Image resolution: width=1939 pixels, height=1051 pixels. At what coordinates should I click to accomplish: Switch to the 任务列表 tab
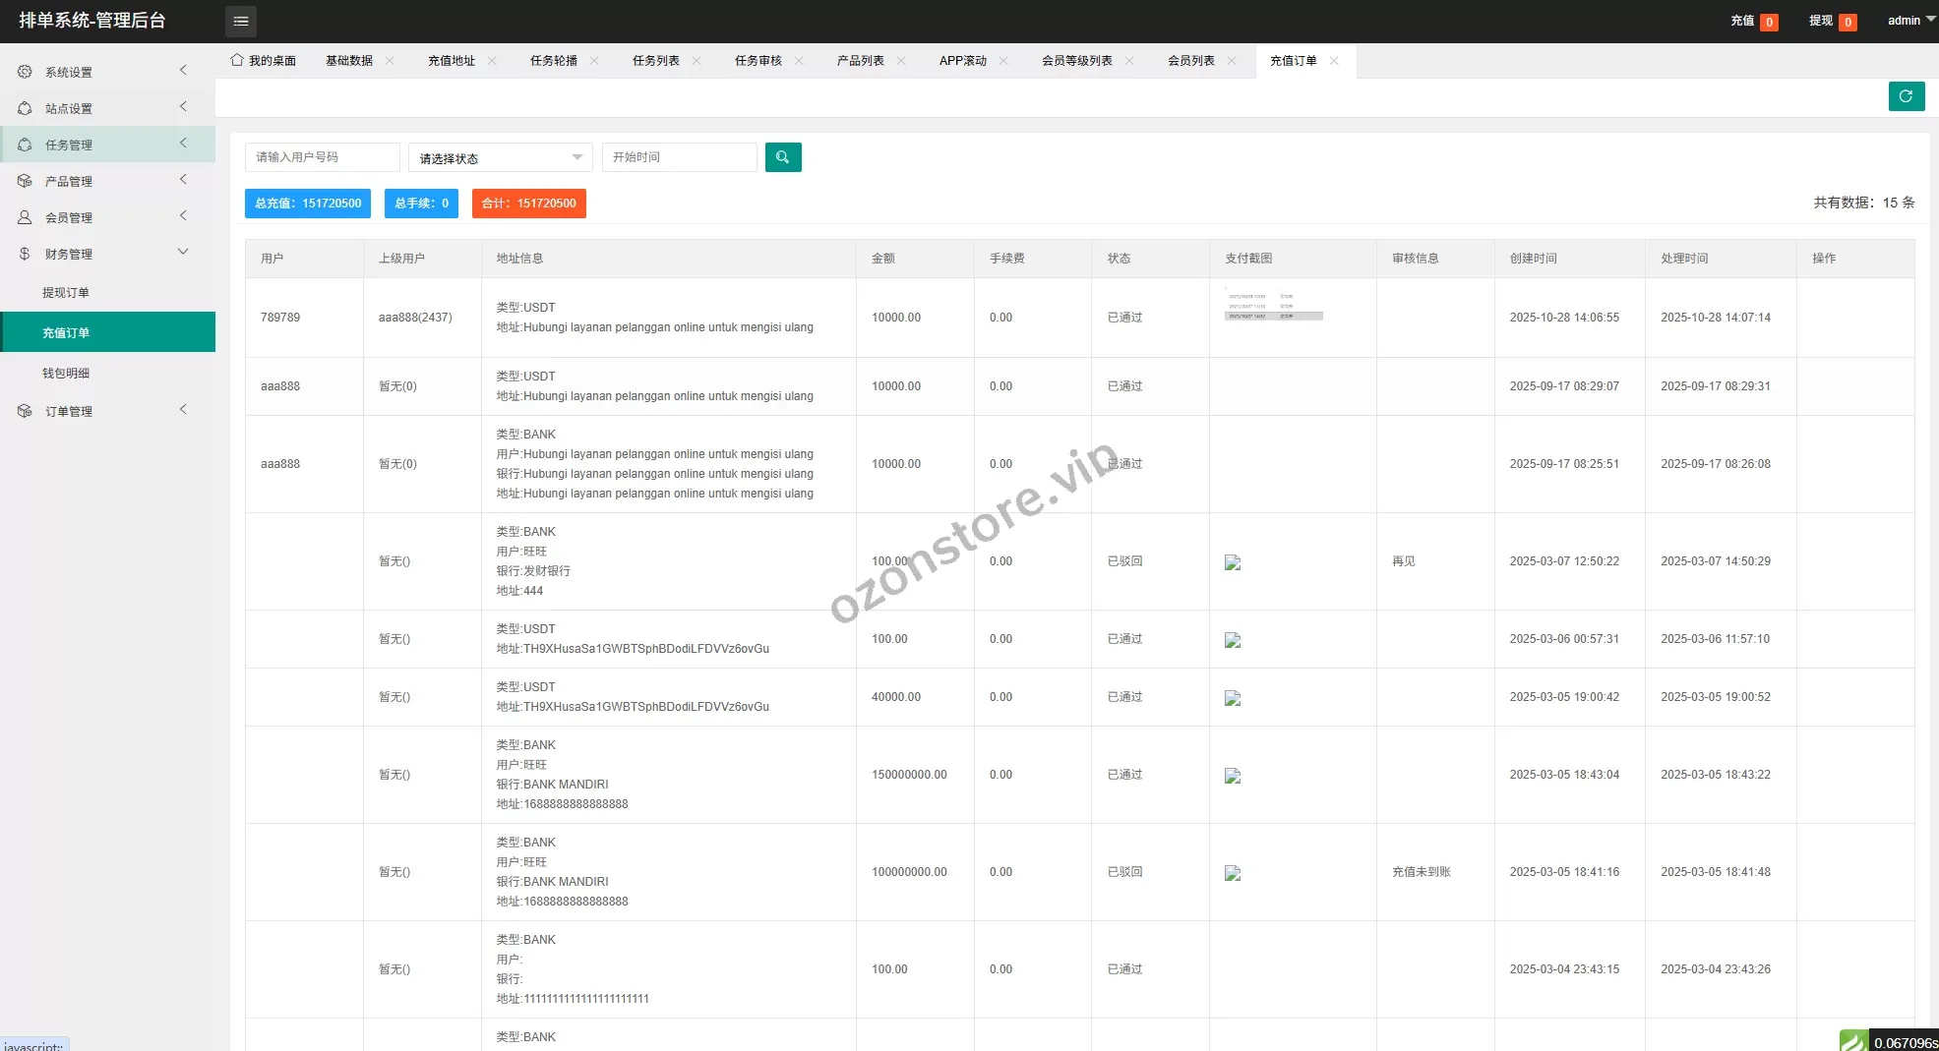tap(655, 61)
